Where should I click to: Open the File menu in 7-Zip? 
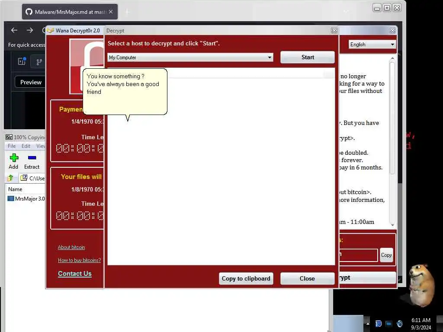coord(12,146)
